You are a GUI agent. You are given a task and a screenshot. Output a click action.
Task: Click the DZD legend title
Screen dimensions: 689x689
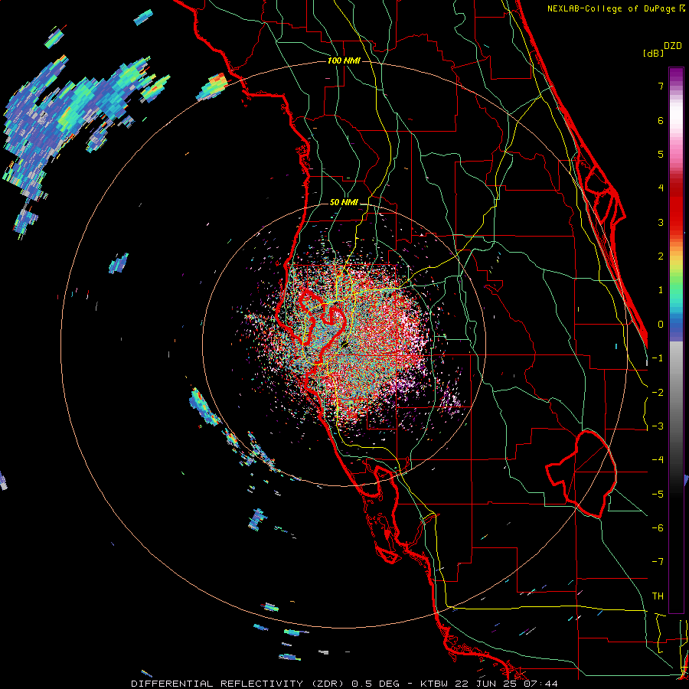(x=672, y=46)
